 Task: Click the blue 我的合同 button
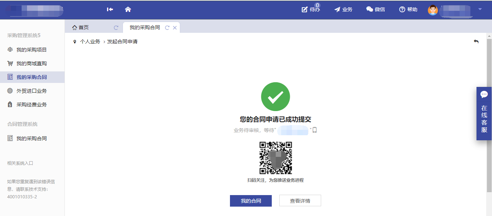251,201
